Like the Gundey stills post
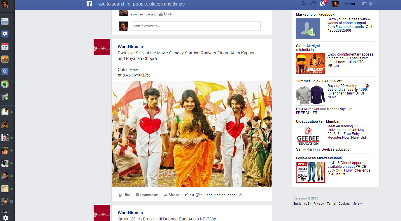Screen dimensions: 401x221 coord(124,195)
